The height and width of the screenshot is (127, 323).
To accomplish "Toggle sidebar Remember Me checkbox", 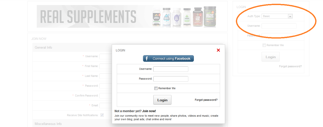I will [x=264, y=45].
